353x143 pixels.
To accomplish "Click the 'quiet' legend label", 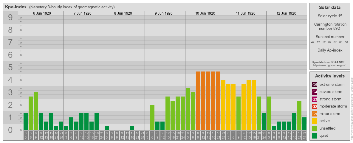I will (x=324, y=136).
